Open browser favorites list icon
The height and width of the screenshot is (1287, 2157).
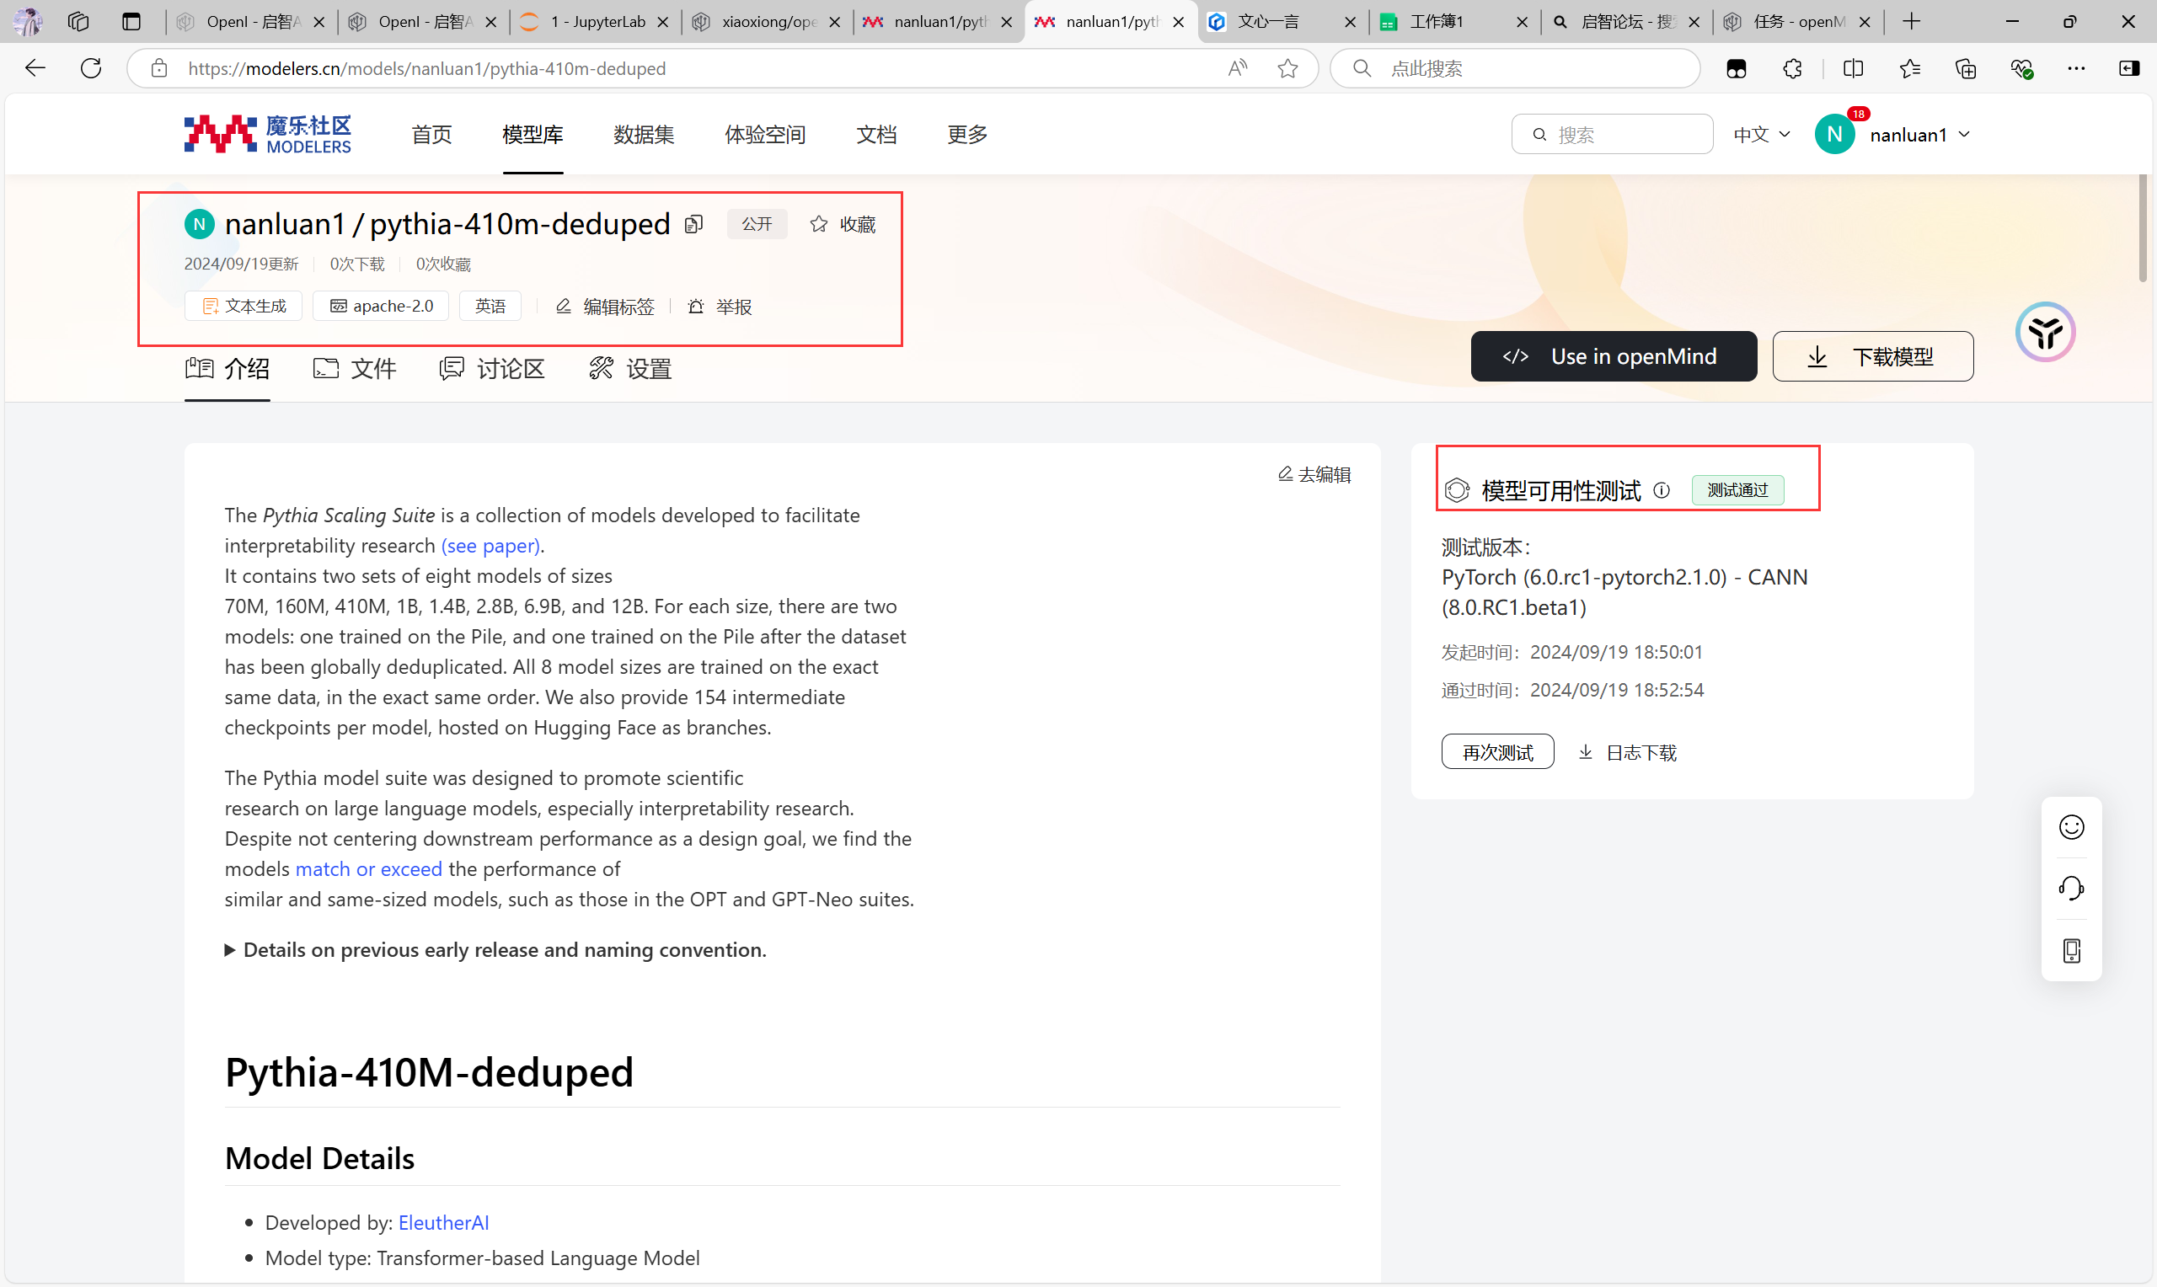point(1909,68)
